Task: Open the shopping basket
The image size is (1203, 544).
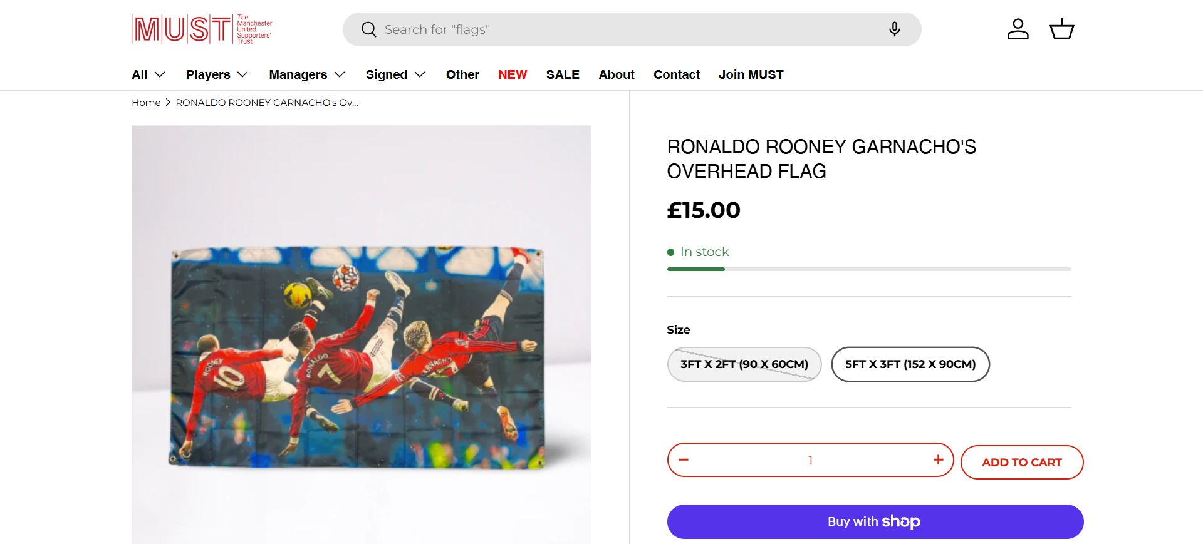Action: point(1061,29)
